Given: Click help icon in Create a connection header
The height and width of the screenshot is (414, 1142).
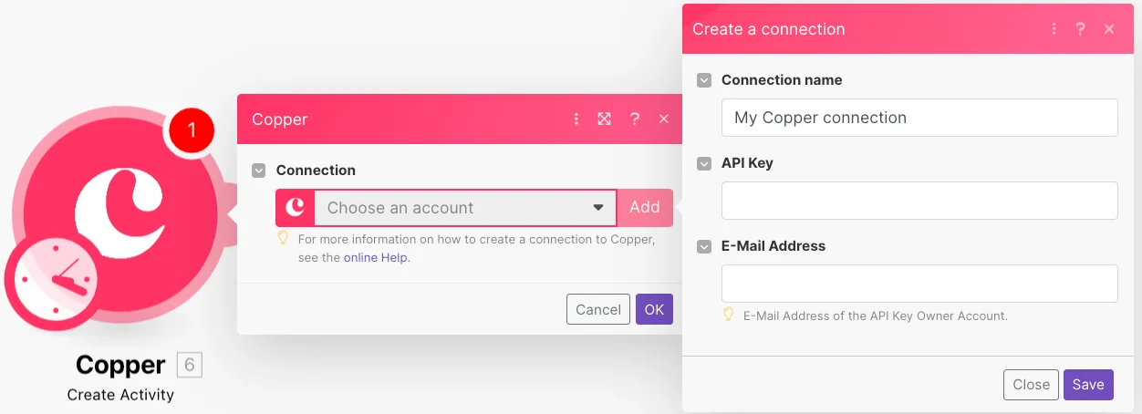Looking at the screenshot, I should 1080,29.
